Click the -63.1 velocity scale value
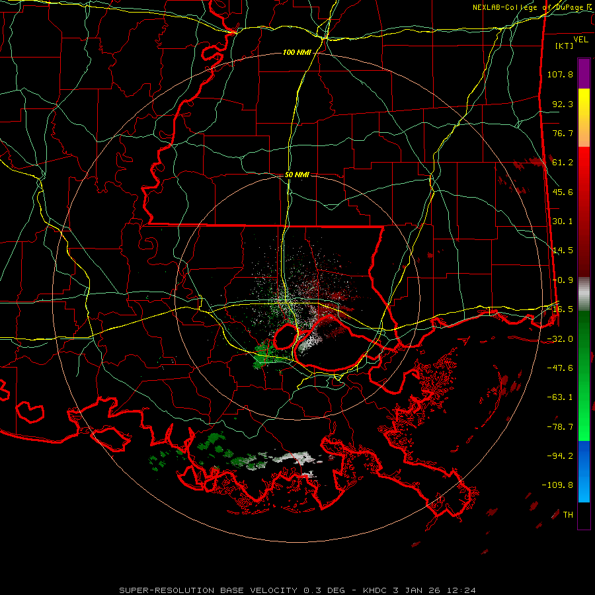Screen dimensions: 595x595 [560, 397]
